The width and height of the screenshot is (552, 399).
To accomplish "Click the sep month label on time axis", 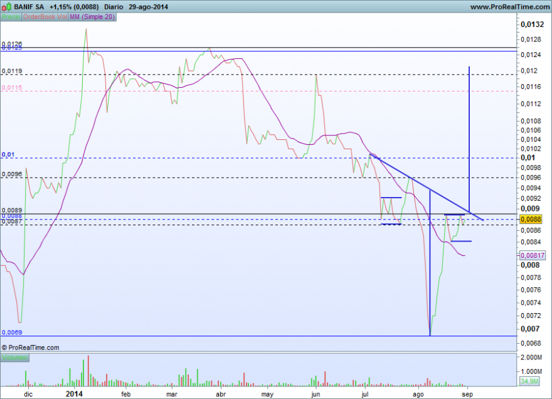I will [x=467, y=394].
